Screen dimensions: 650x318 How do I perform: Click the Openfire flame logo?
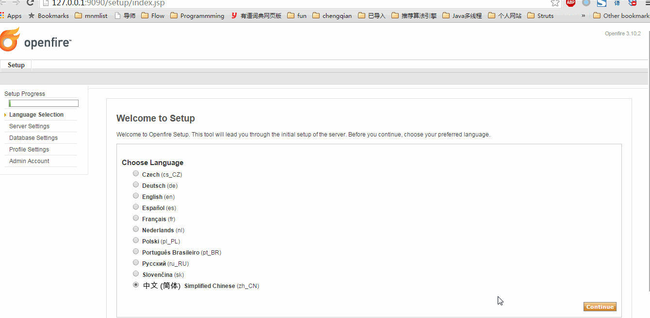pos(10,39)
